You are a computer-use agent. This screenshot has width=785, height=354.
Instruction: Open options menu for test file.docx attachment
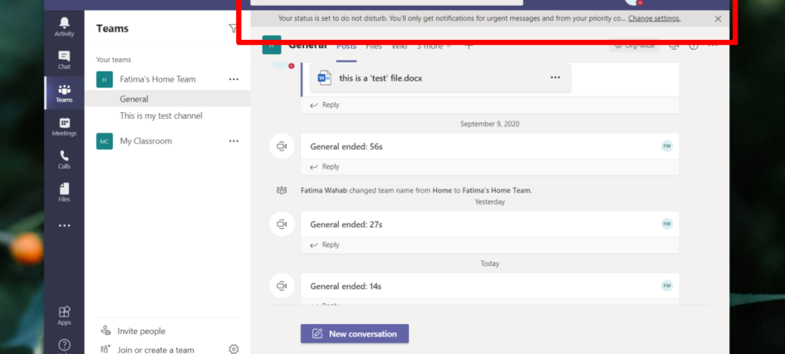(x=556, y=78)
